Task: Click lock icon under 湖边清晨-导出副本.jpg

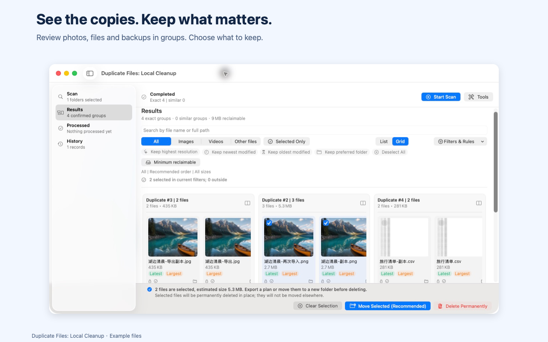Action: tap(150, 281)
